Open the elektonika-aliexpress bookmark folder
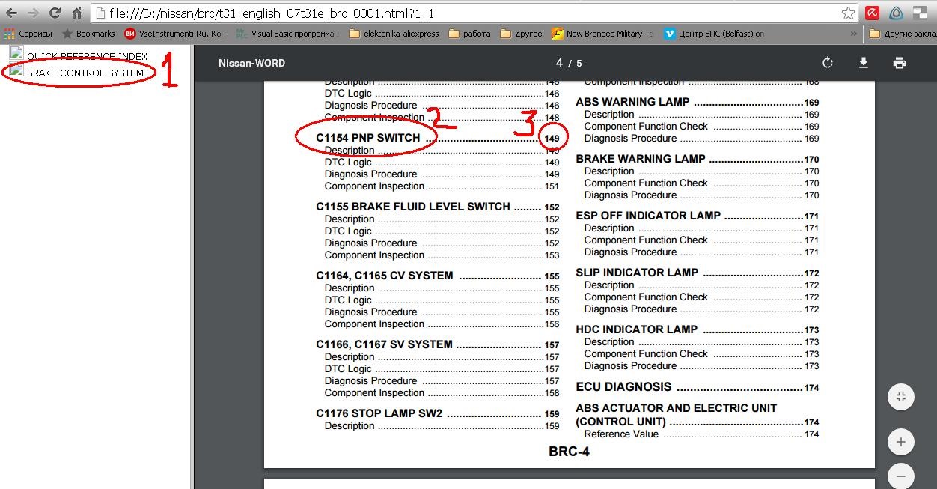The image size is (937, 489). (394, 34)
